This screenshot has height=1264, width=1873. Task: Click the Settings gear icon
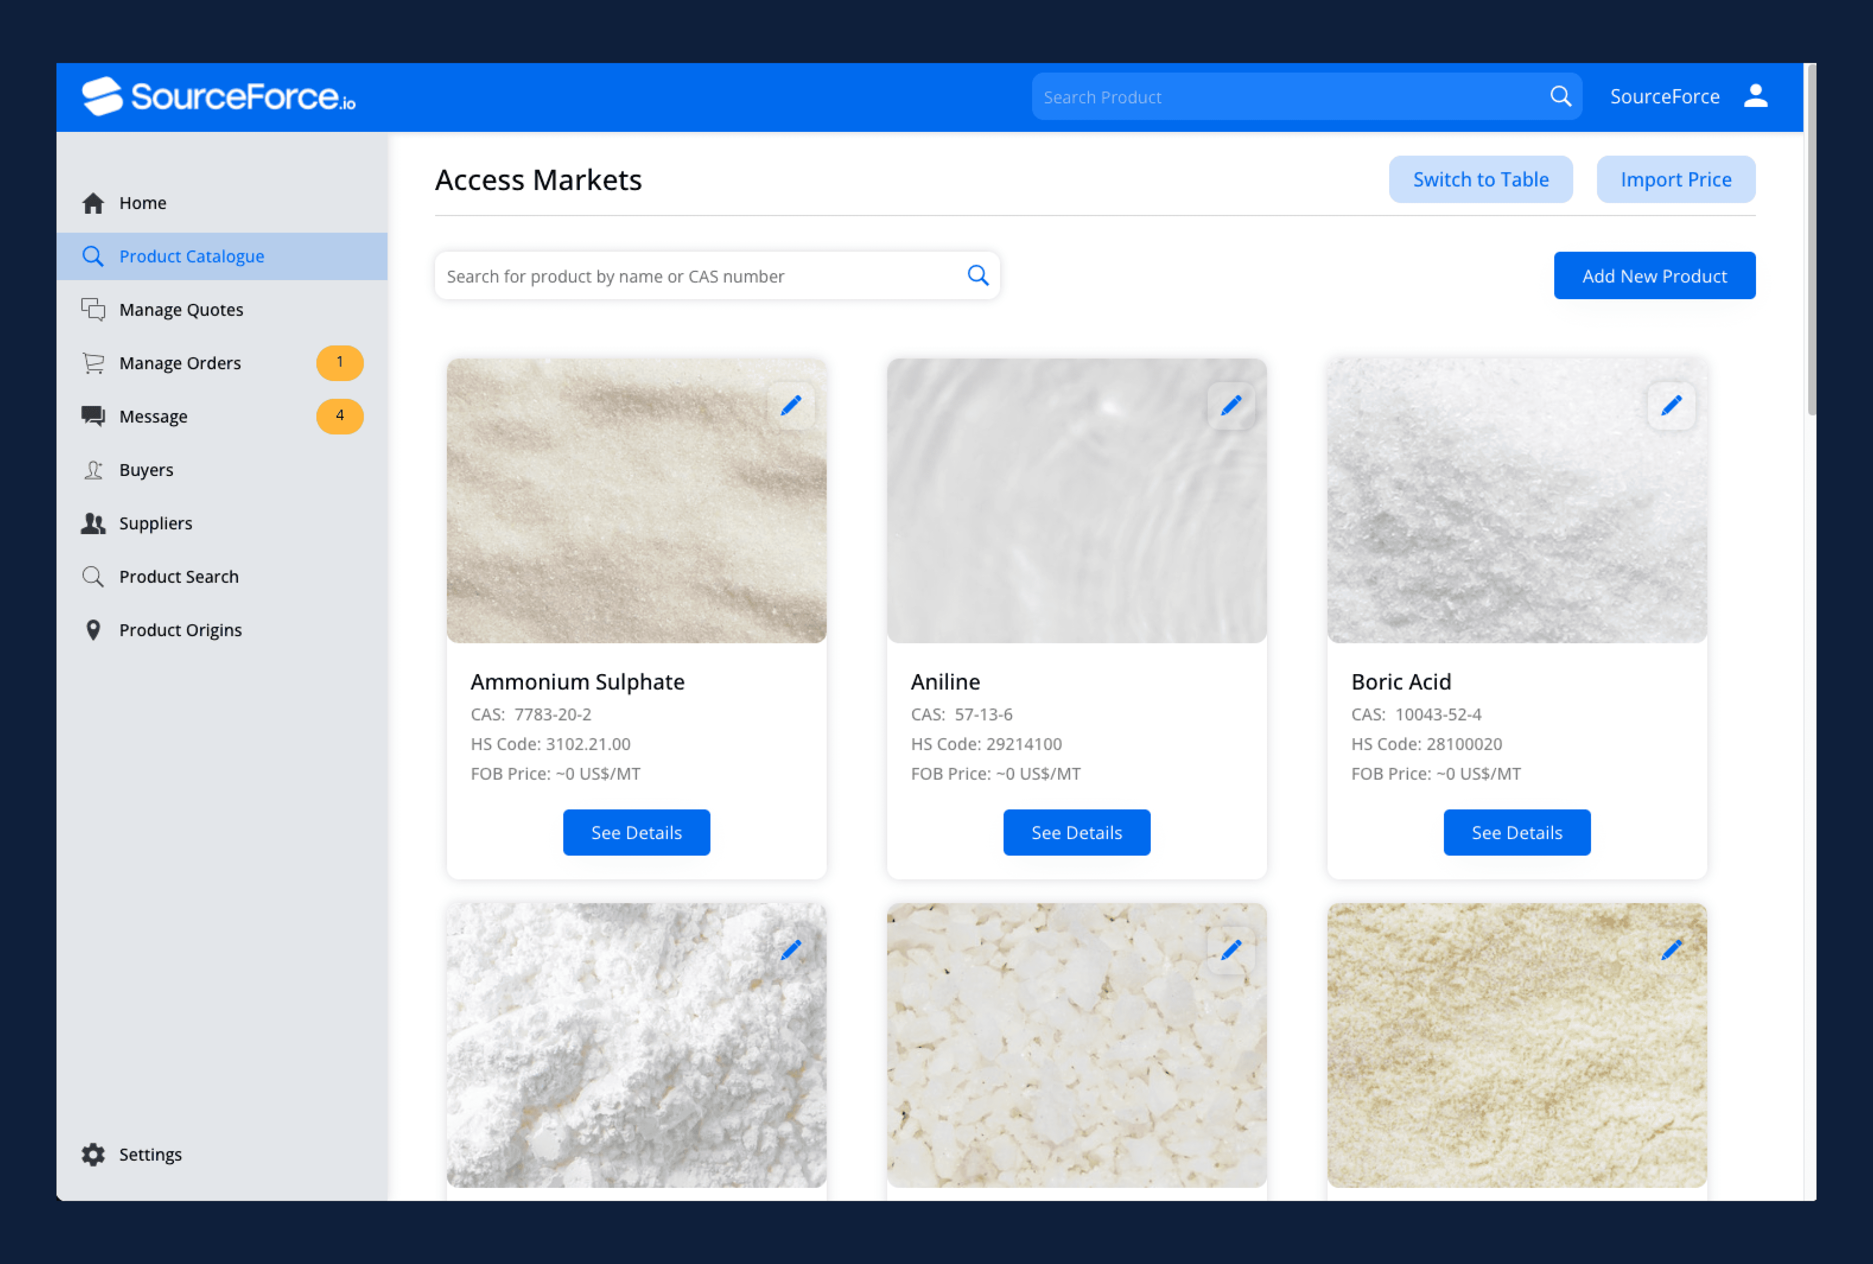tap(94, 1154)
